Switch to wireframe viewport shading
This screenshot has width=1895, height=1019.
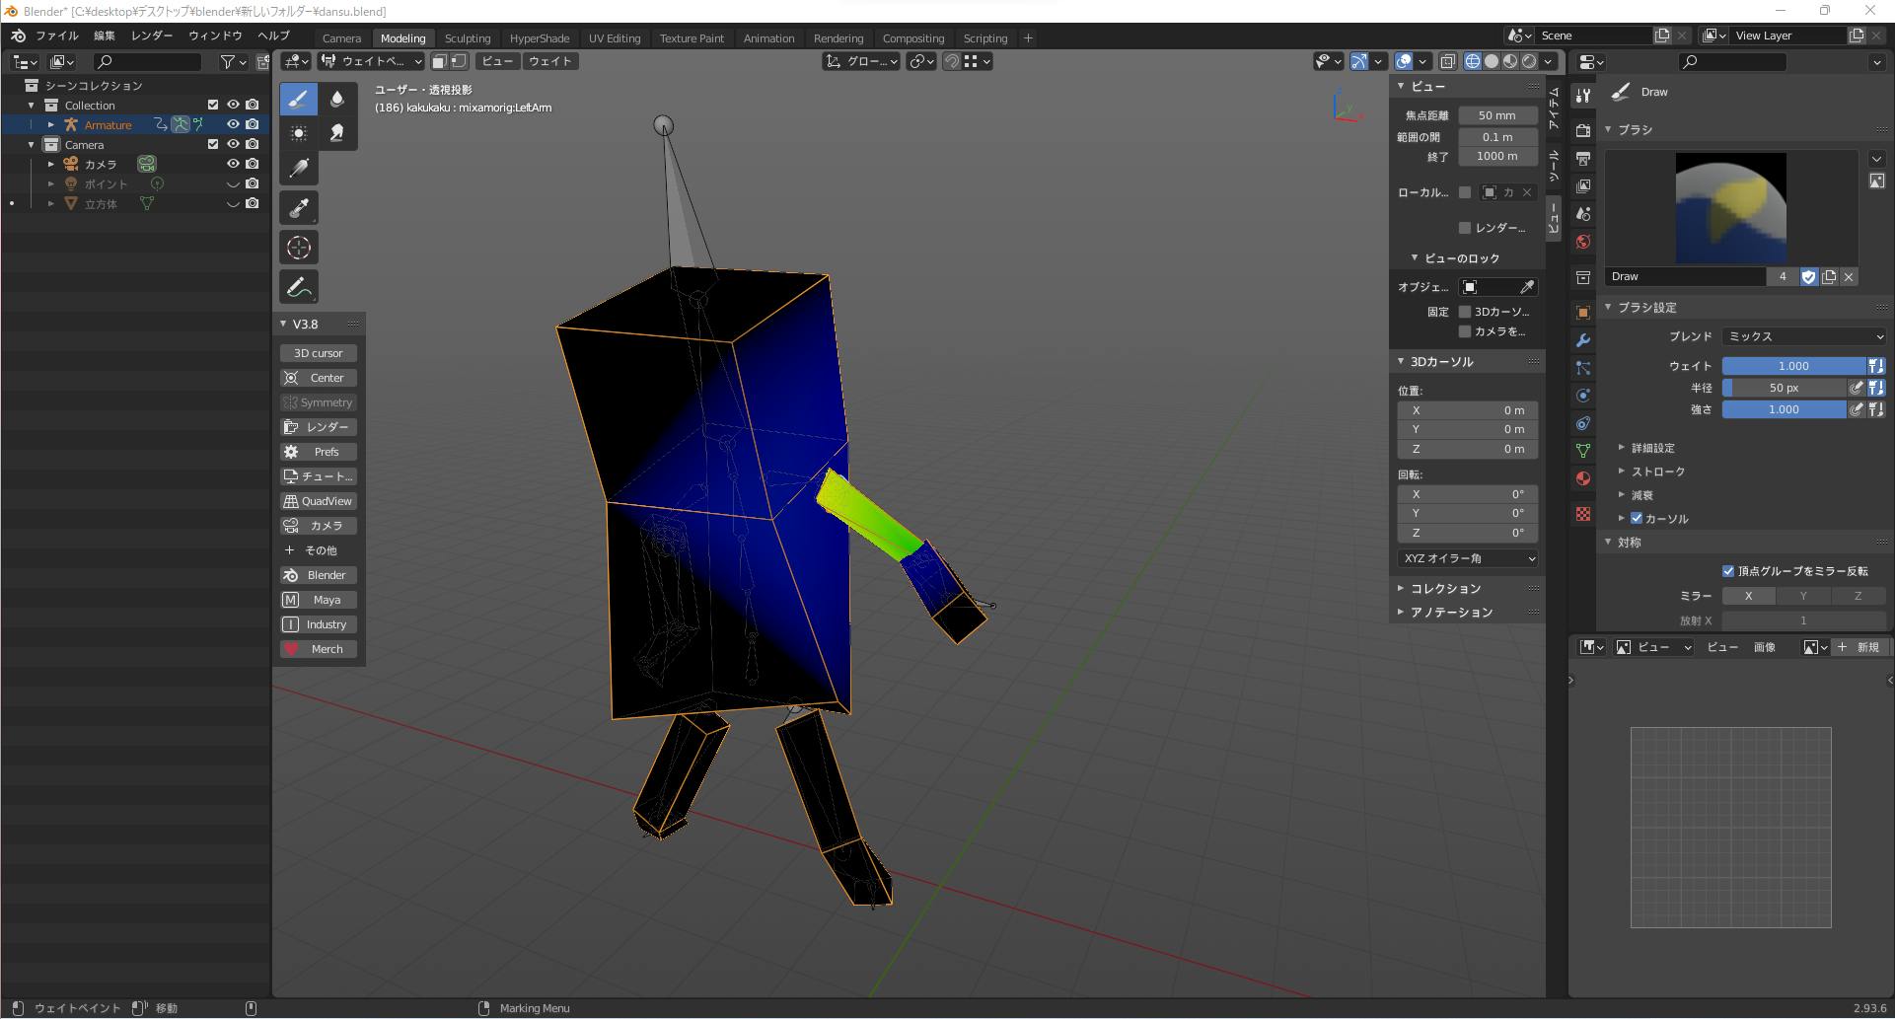coord(1473,61)
